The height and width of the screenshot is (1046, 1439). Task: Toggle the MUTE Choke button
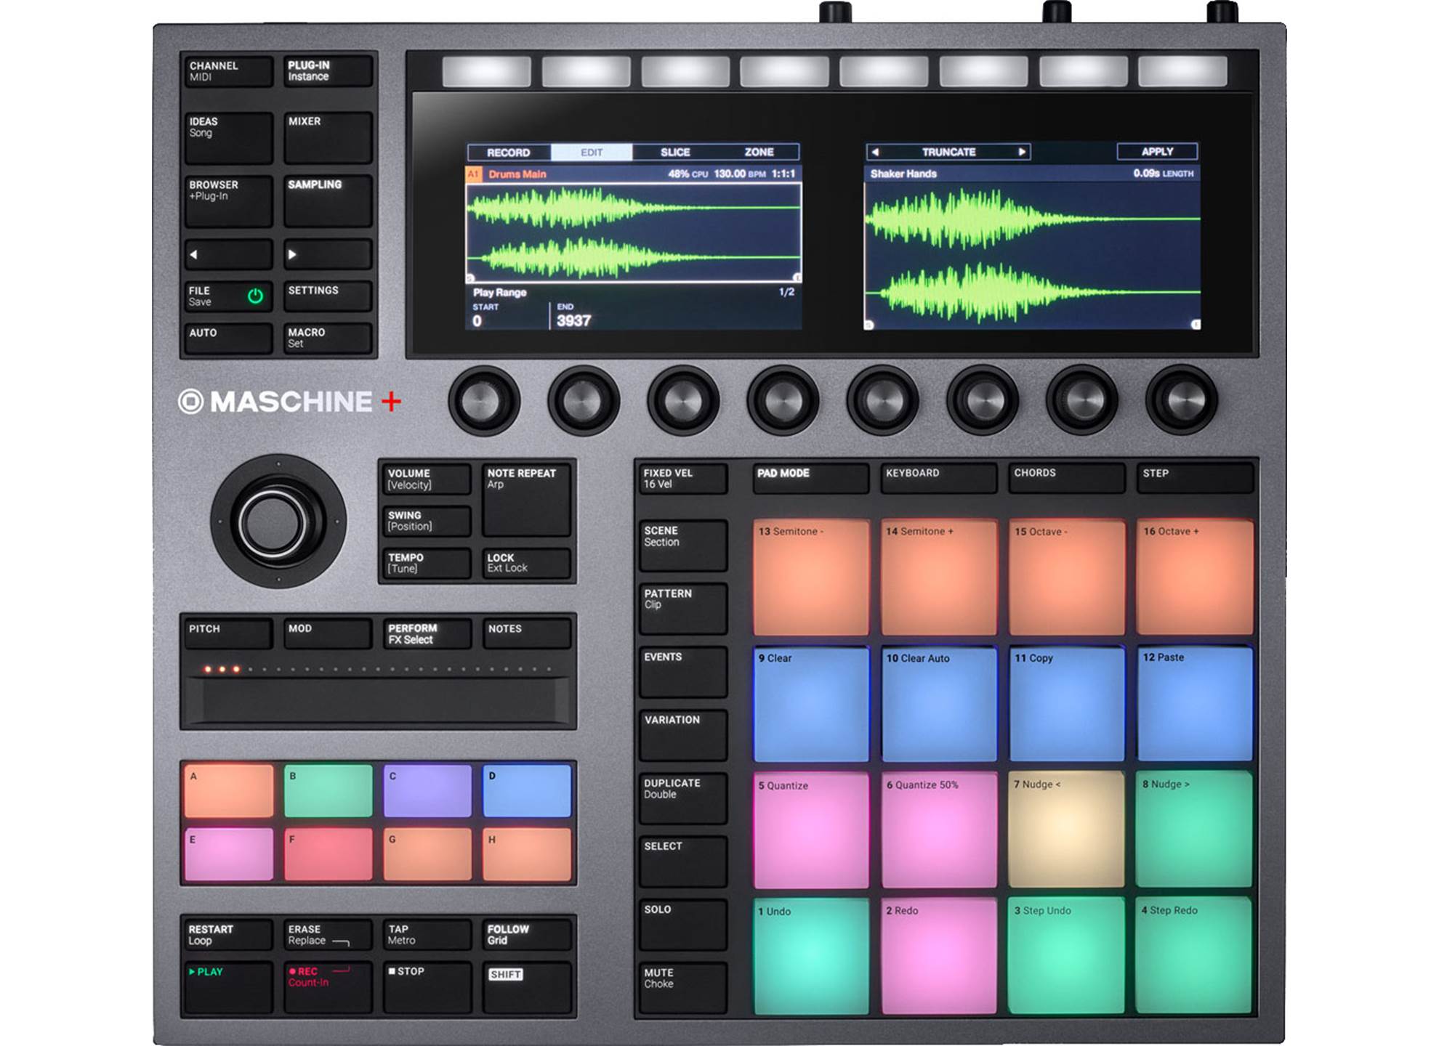[x=682, y=988]
